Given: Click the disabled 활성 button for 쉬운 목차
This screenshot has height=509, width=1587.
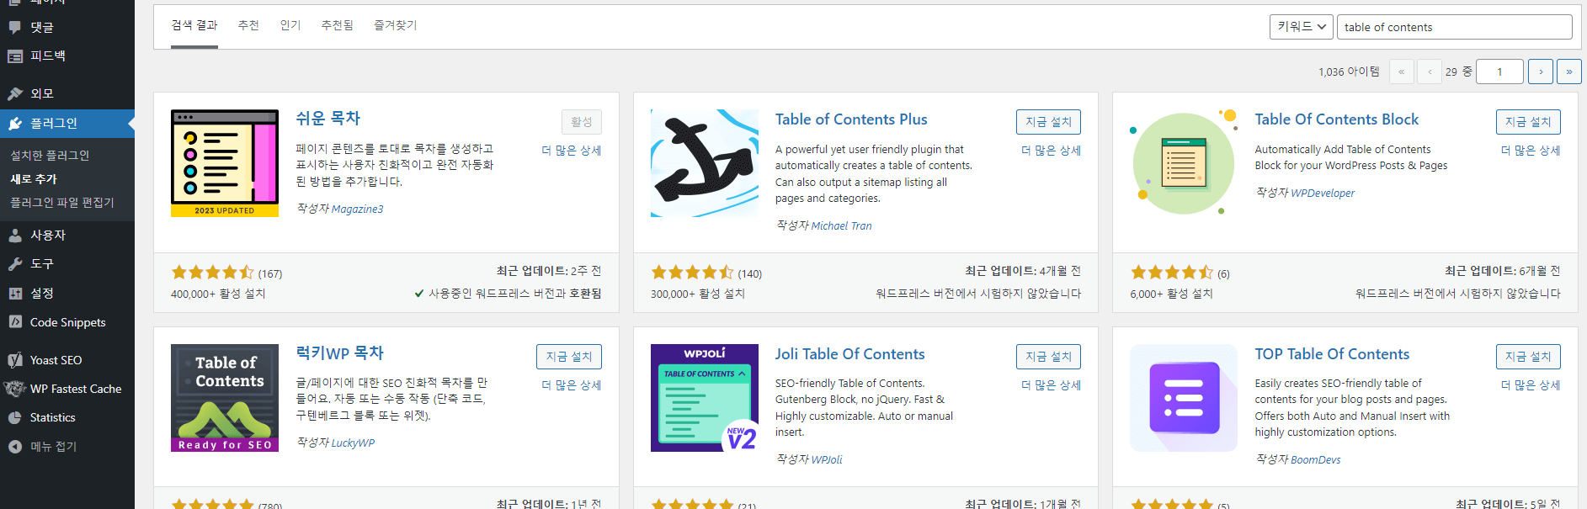Looking at the screenshot, I should click(582, 122).
